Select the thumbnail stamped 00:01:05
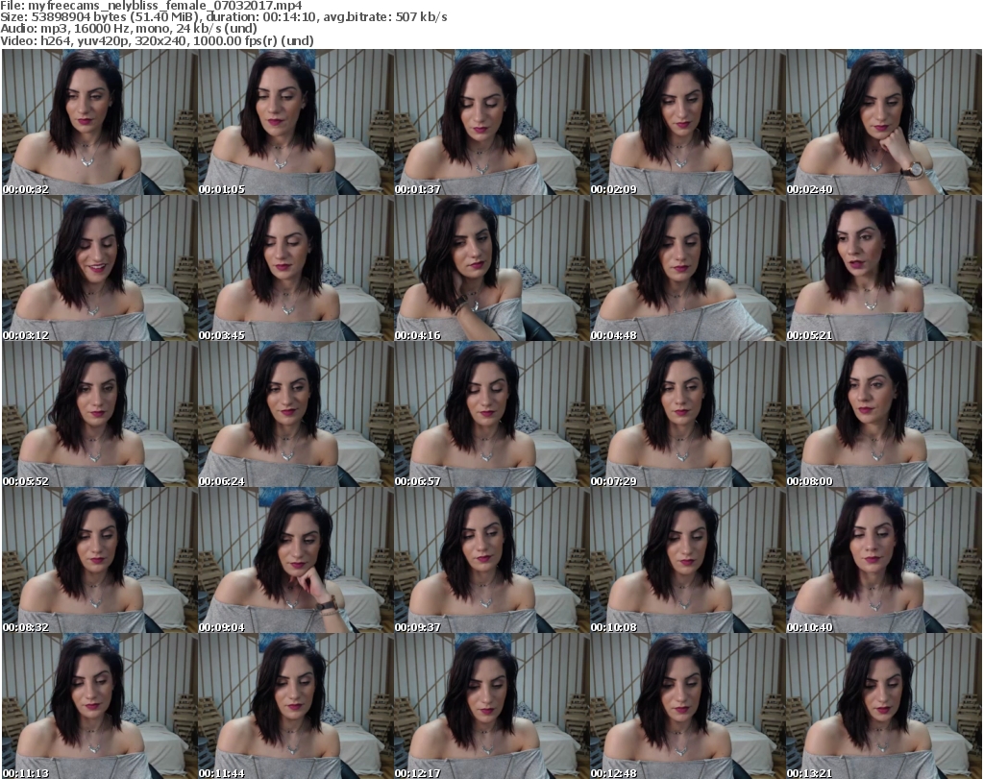 tap(296, 122)
